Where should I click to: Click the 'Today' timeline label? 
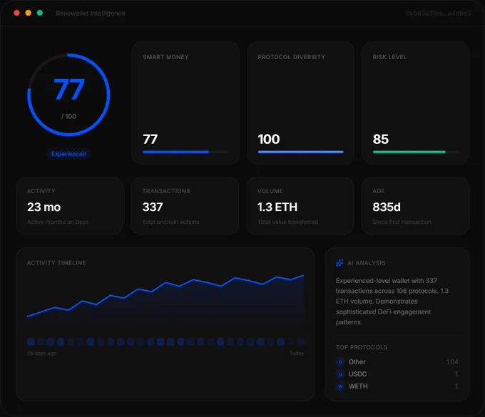(x=297, y=354)
